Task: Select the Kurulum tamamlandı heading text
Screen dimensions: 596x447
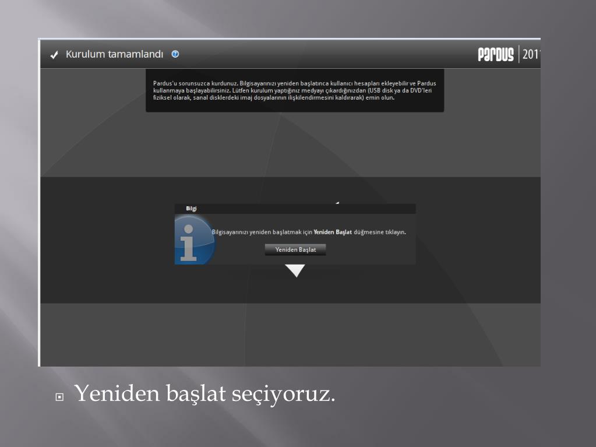Action: 114,54
